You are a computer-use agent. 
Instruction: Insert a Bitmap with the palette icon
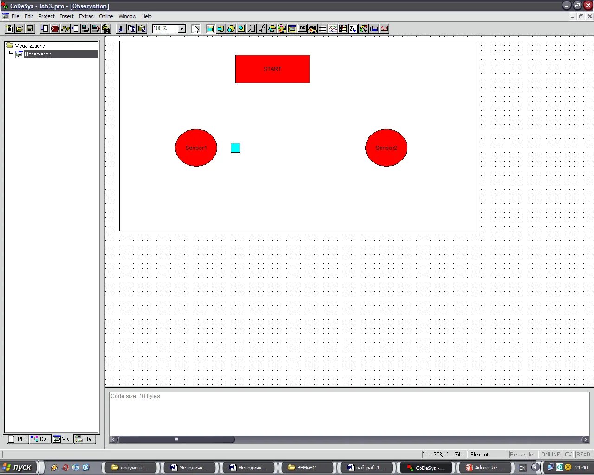[282, 29]
